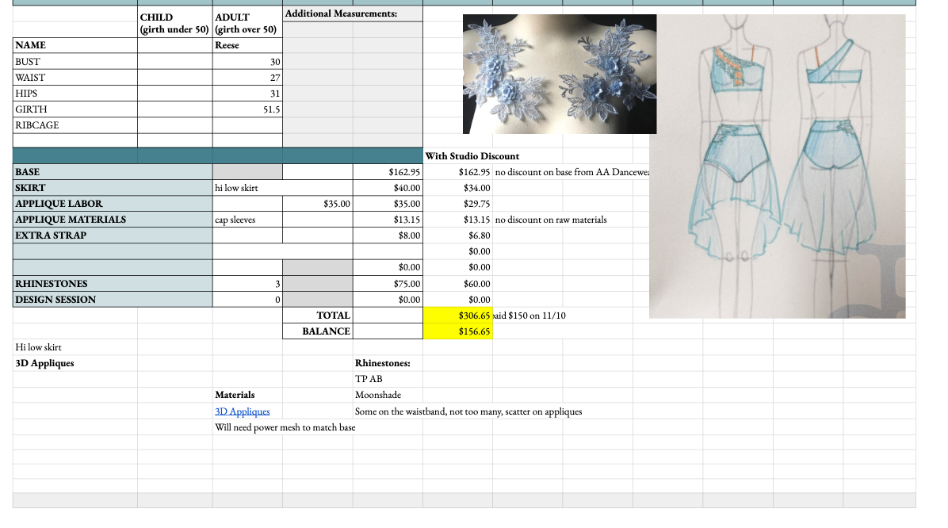Click the RIBCAGE label cell
Viewport: 948px width, 528px height.
coord(75,125)
